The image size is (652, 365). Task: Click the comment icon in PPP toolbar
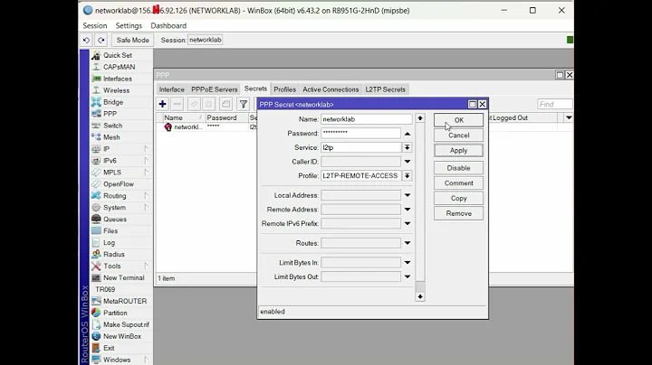(225, 104)
